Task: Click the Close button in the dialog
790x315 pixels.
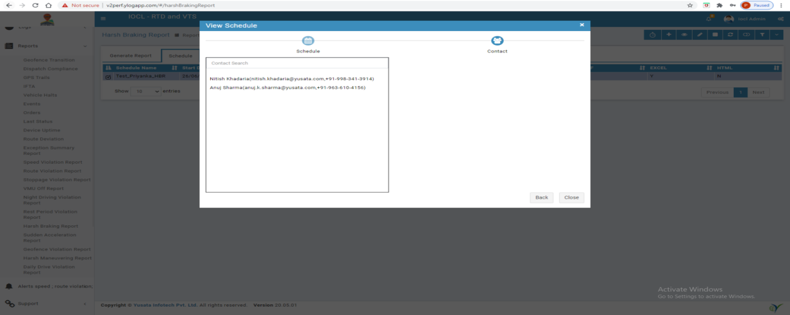Action: pyautogui.click(x=572, y=197)
